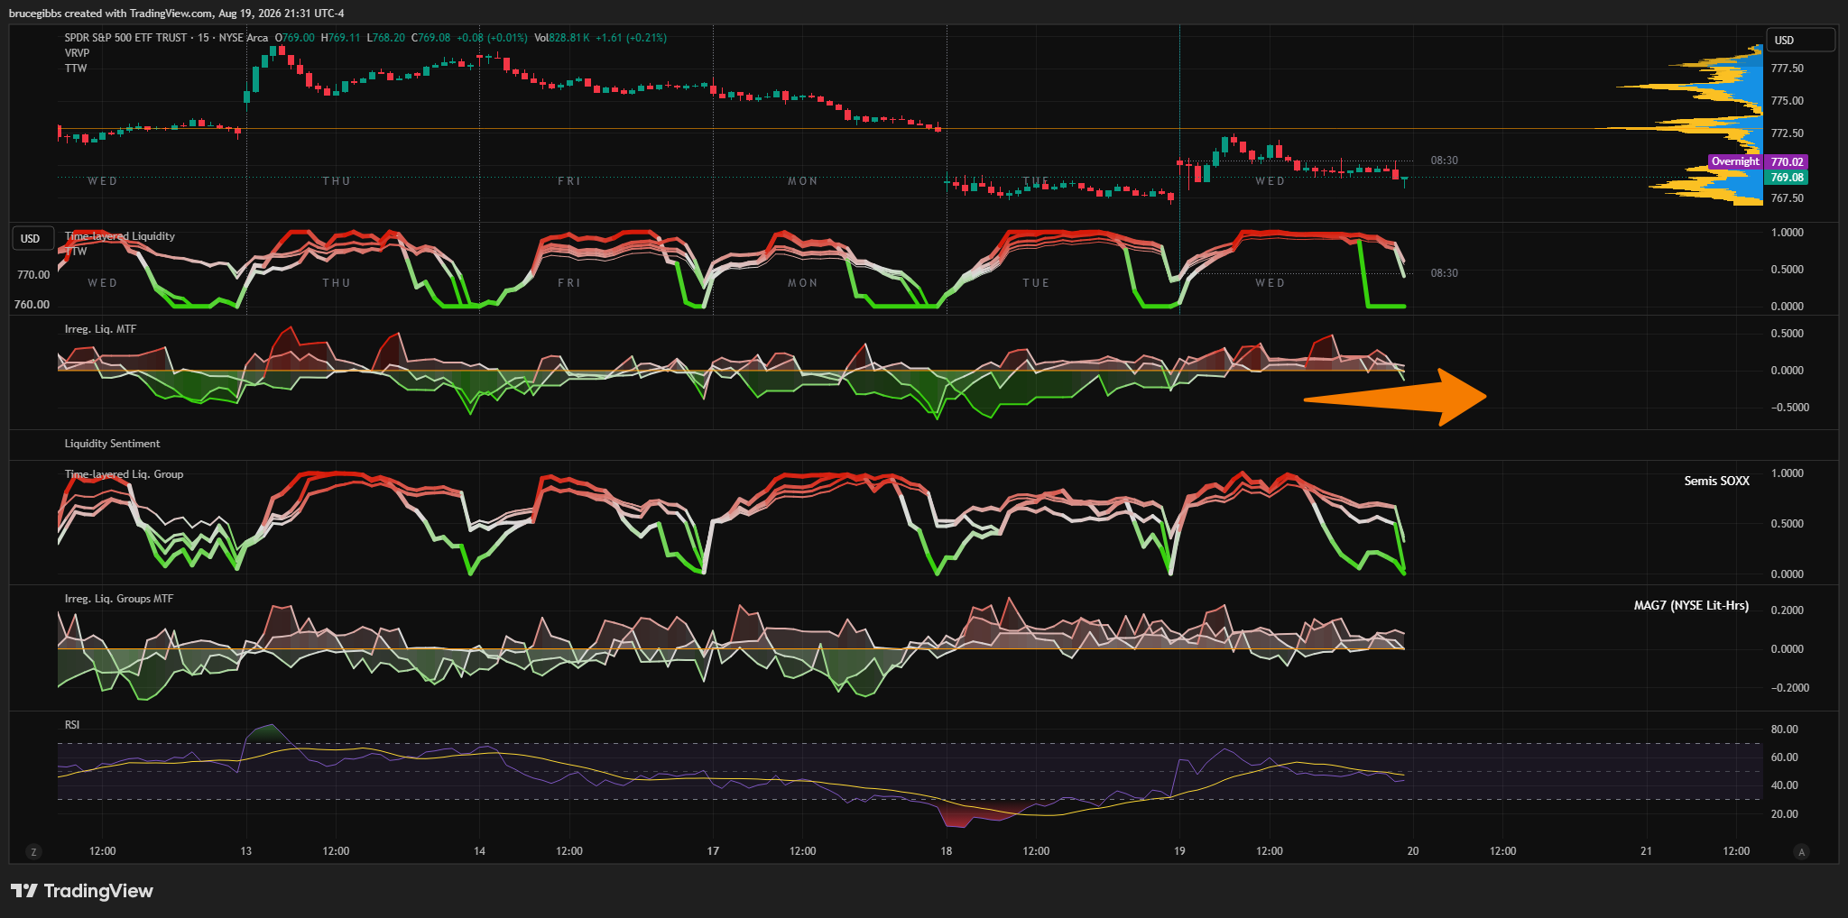Select the Time-layered Liq. Group title

(124, 474)
